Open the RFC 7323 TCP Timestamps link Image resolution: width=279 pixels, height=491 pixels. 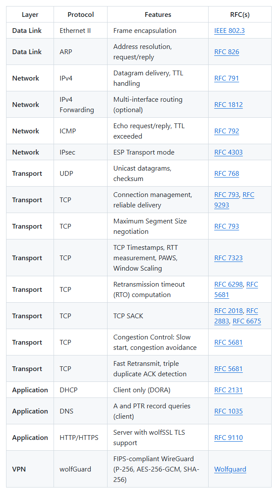point(228,258)
